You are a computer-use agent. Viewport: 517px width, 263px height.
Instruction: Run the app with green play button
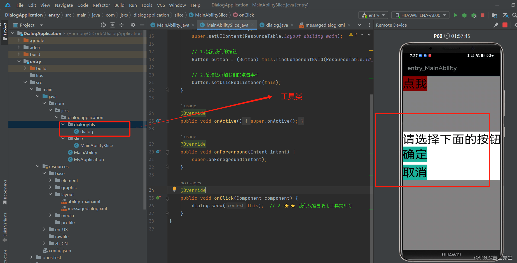[x=455, y=15]
